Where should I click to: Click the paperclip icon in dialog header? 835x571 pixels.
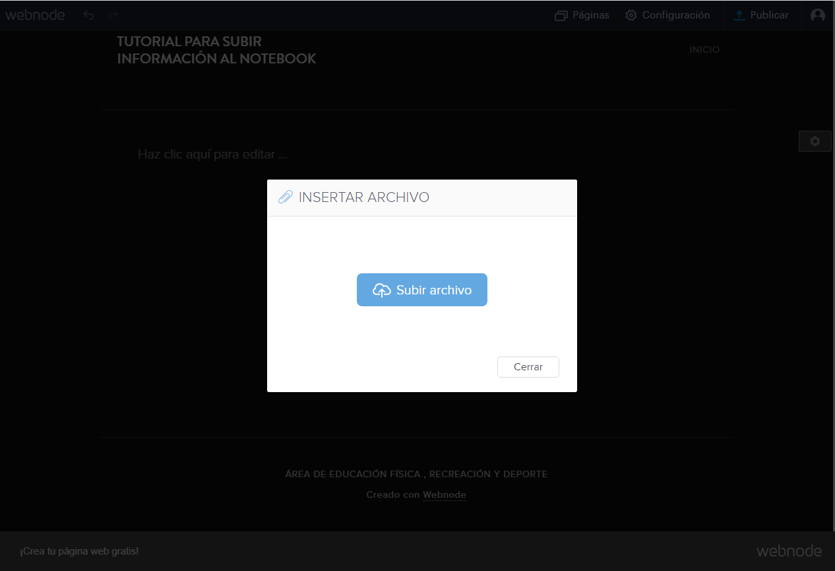coord(285,197)
